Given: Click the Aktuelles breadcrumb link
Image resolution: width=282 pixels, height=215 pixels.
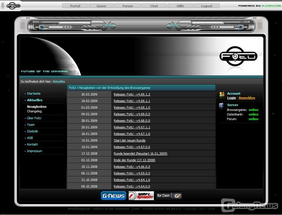Looking at the screenshot, I should tap(59, 81).
